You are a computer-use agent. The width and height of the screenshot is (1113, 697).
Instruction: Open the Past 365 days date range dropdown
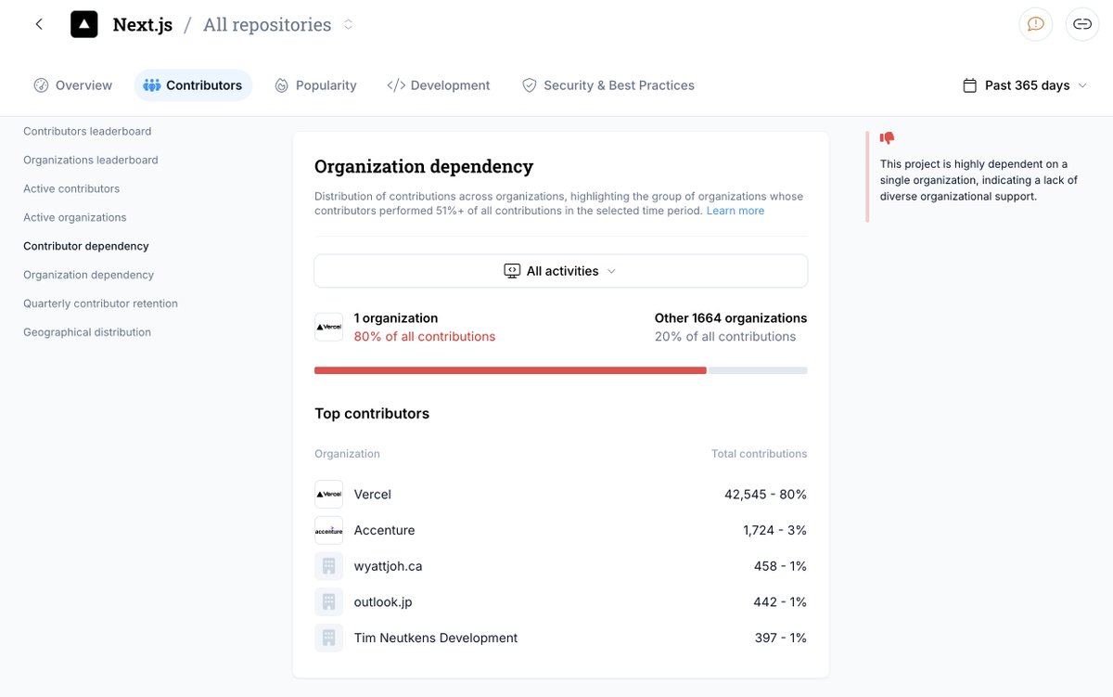1025,85
